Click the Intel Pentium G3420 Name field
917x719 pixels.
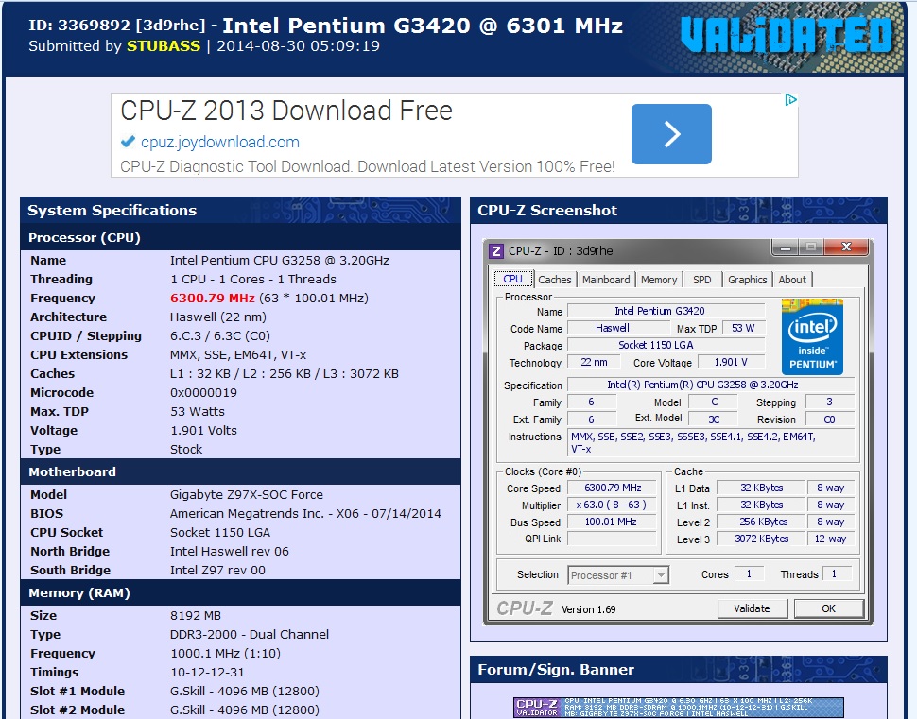point(666,312)
